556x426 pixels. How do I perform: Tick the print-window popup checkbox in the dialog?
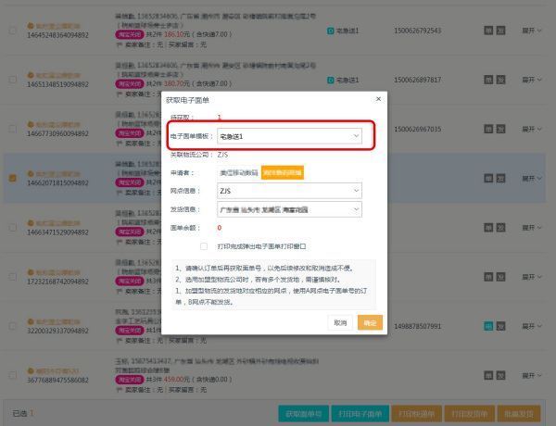pos(204,246)
